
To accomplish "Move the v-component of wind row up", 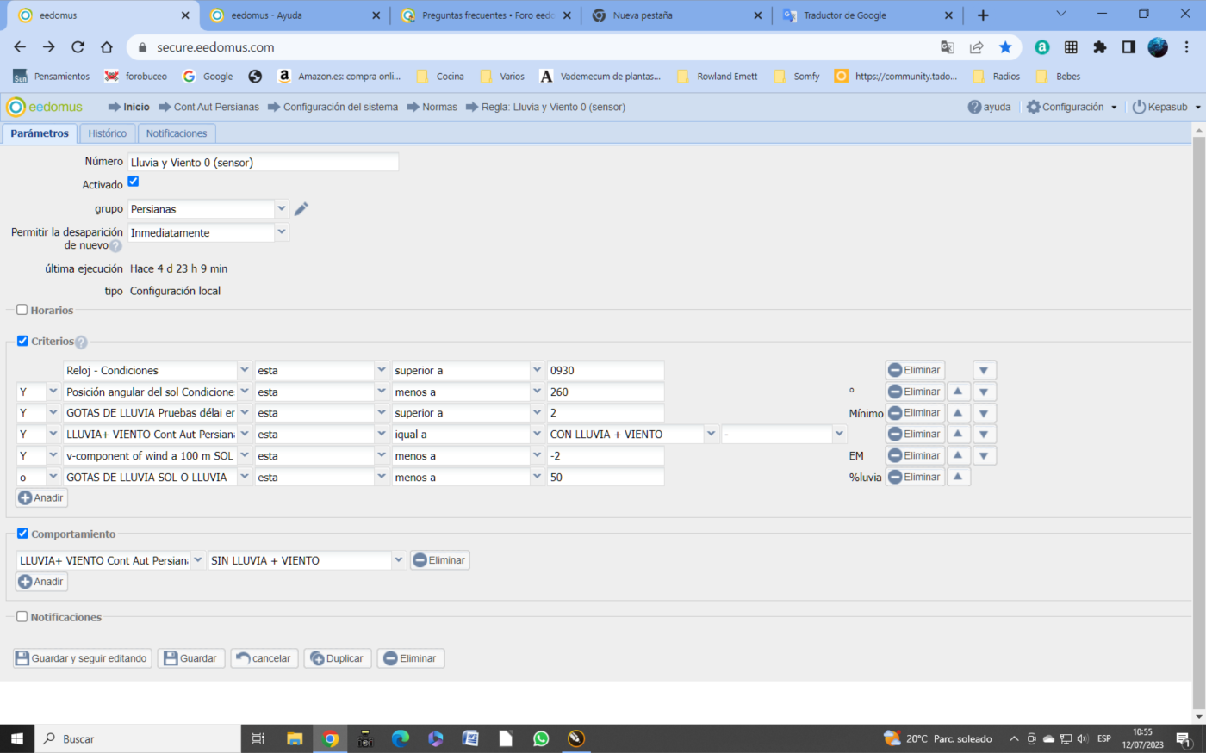I will [x=958, y=456].
